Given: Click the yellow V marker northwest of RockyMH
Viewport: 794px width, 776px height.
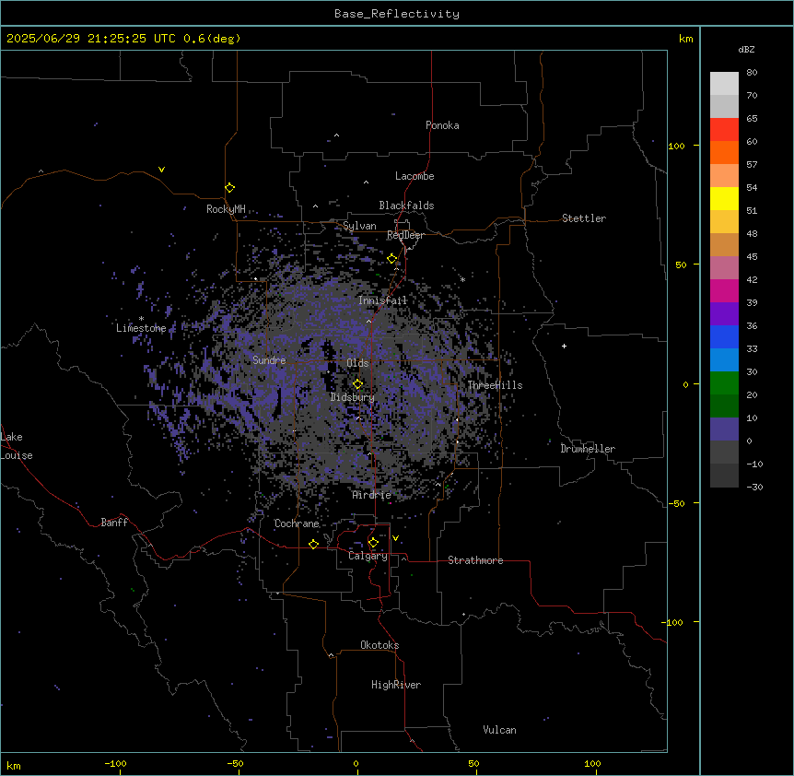Looking at the screenshot, I should pyautogui.click(x=161, y=170).
